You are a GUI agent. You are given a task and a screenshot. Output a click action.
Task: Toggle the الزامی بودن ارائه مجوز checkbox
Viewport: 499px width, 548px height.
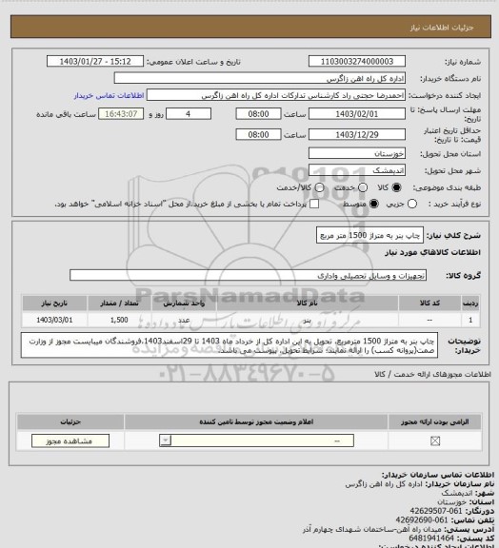[x=435, y=441]
